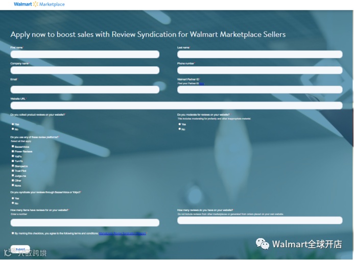Click the Email input field

[85, 90]
